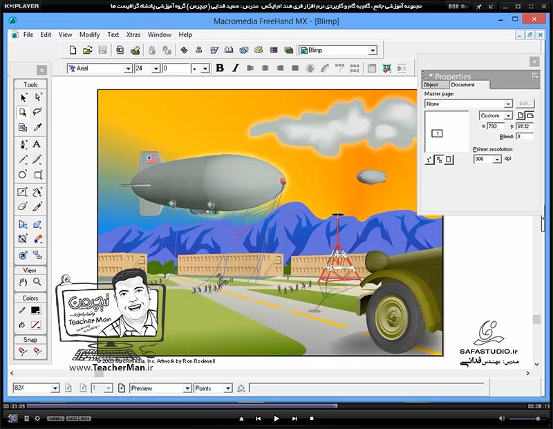Adjust the KMPlayer volume slider

[x=527, y=419]
